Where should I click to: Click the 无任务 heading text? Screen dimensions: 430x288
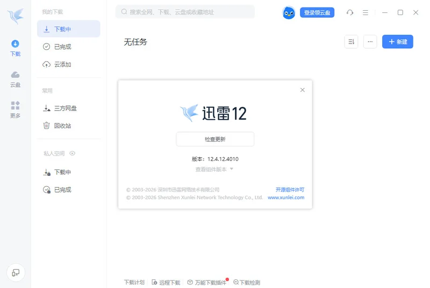click(x=135, y=42)
